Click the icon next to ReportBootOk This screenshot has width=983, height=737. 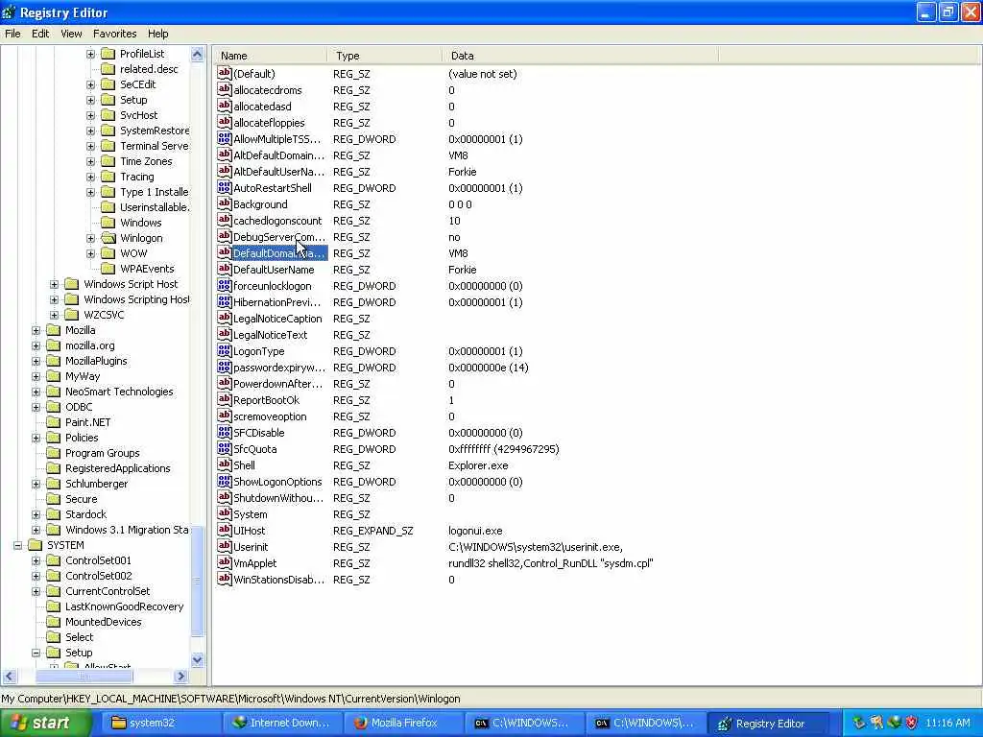225,399
